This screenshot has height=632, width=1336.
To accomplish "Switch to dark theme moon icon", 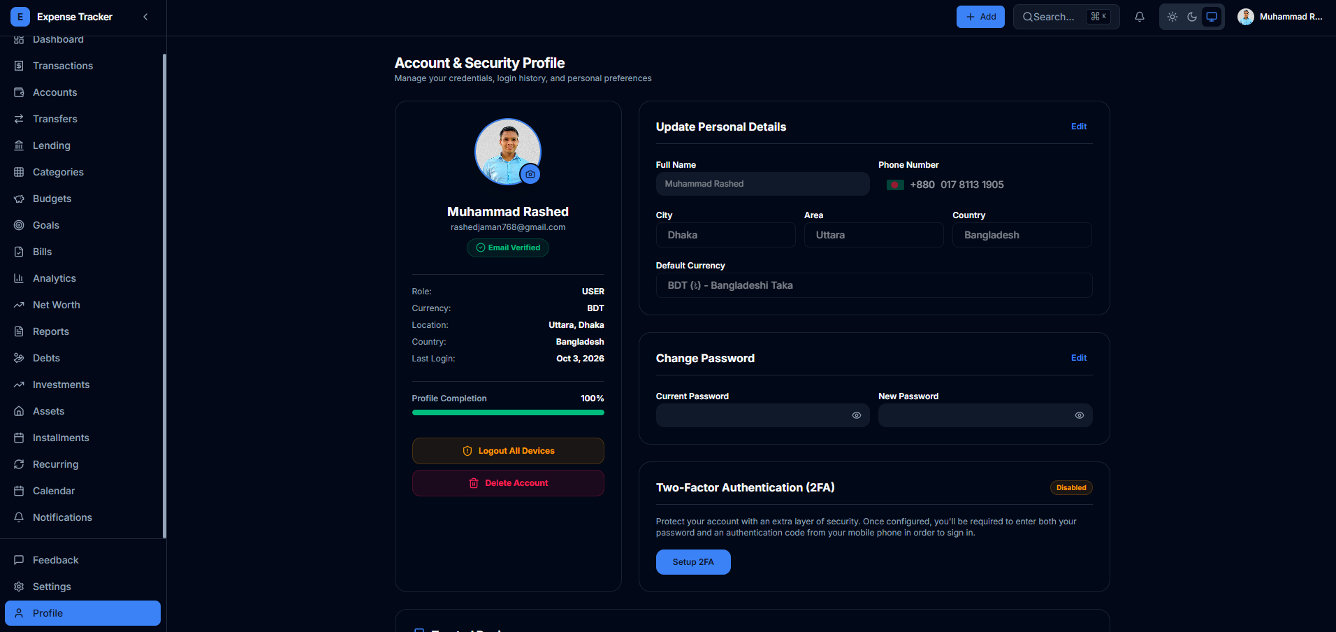I will click(1192, 17).
